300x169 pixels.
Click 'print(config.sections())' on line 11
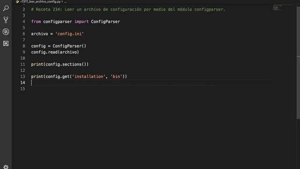click(x=60, y=64)
